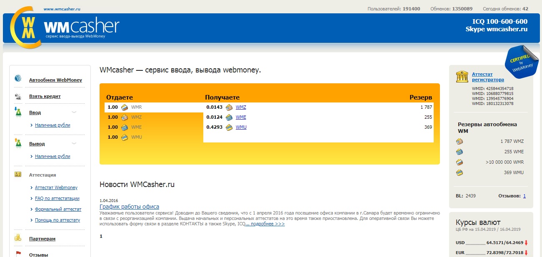Click the Skype wmcasher.ru contact text
Screen dimensions: 542x257
point(497,29)
